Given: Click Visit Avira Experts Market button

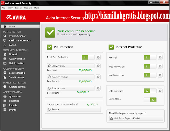Looking at the screenshot, I should coord(136,118).
